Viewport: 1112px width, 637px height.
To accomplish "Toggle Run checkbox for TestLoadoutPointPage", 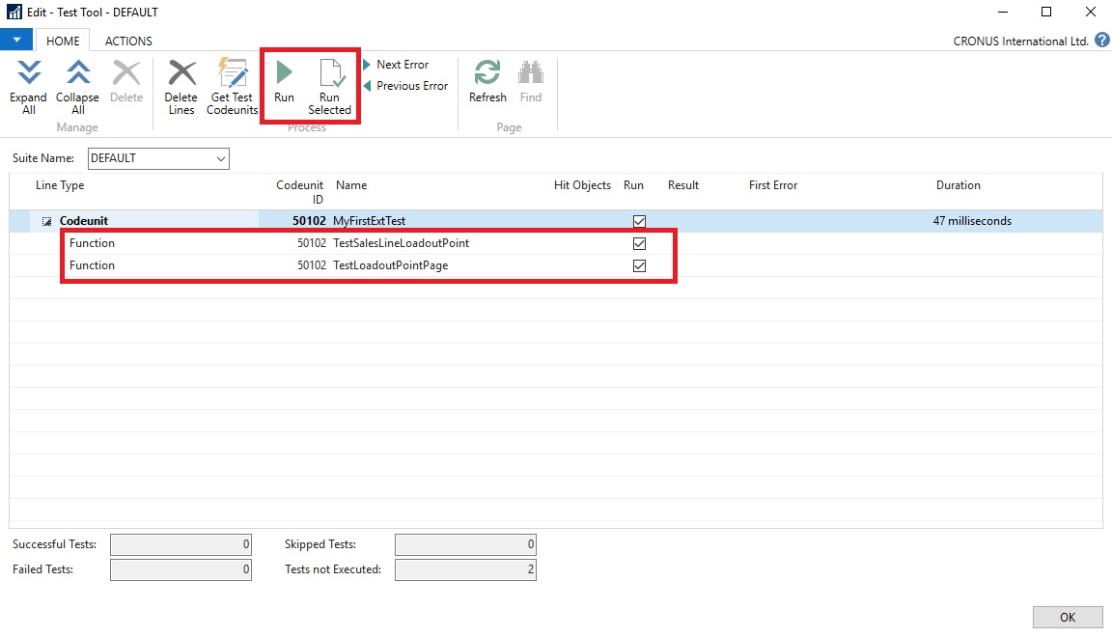I will pyautogui.click(x=639, y=265).
